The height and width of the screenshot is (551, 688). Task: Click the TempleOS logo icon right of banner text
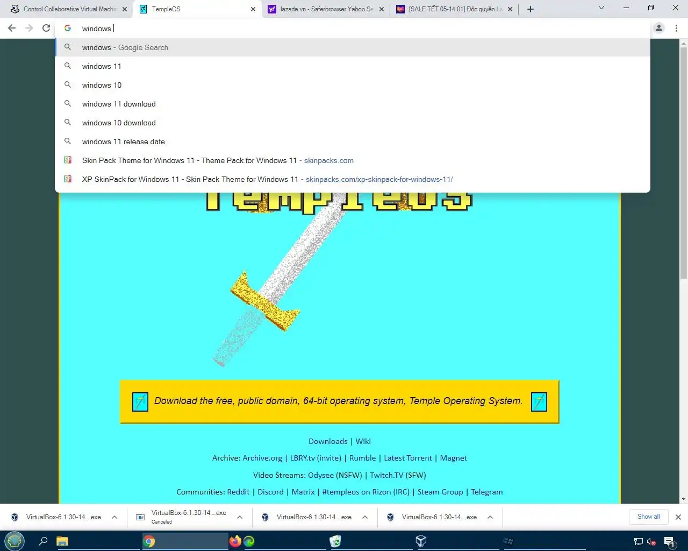tap(539, 402)
